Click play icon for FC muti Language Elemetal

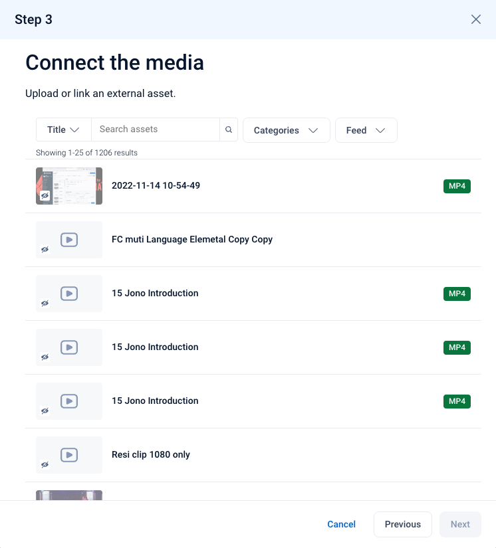69,240
